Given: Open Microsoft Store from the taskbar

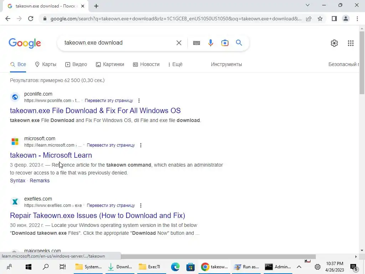Looking at the screenshot, I should 190,267.
